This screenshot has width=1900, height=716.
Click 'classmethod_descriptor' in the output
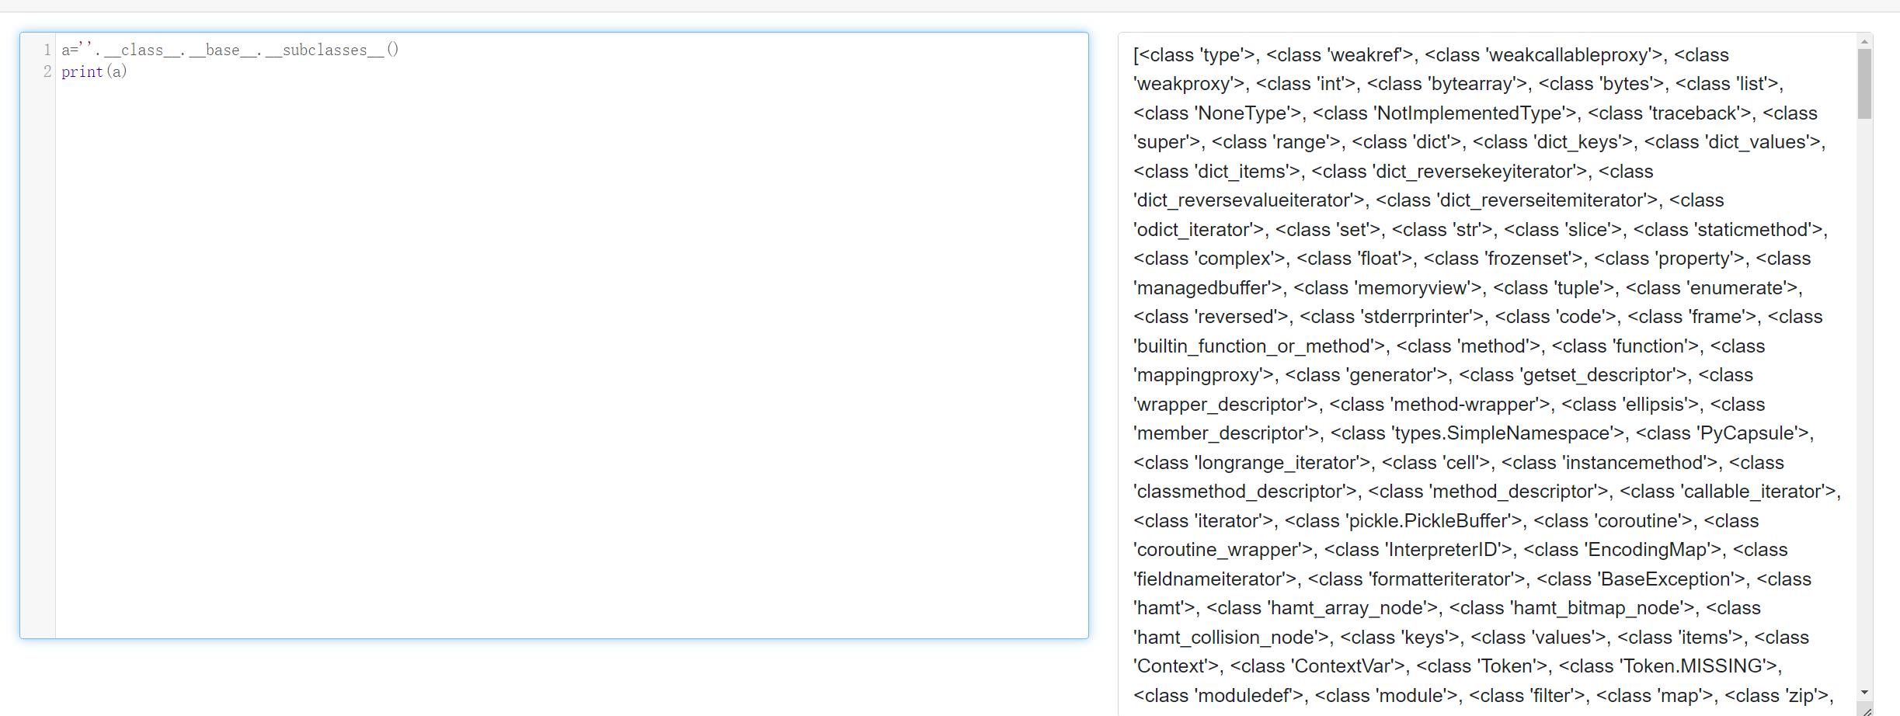click(x=1240, y=492)
